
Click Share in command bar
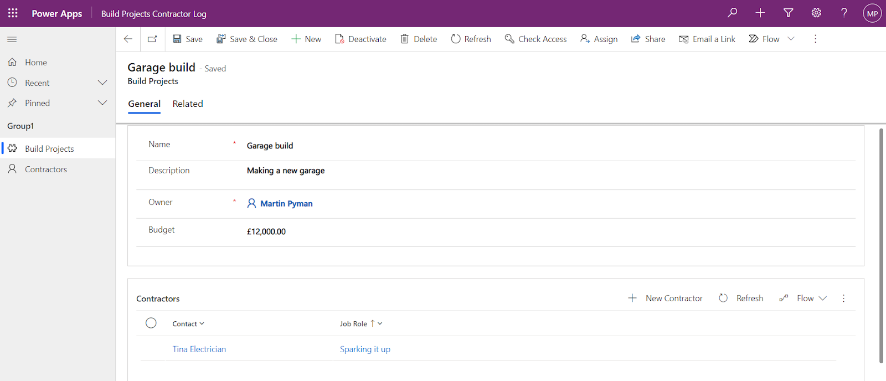point(648,39)
